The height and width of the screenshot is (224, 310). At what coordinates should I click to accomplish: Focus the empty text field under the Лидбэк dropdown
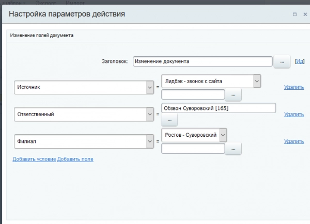193,95
